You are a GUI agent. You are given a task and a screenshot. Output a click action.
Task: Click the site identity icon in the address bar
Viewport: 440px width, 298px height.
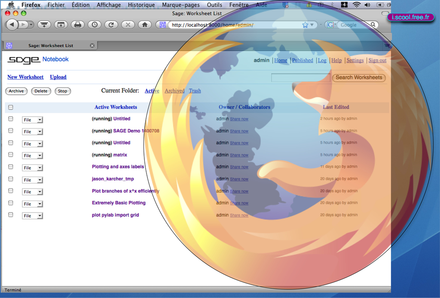pyautogui.click(x=162, y=25)
